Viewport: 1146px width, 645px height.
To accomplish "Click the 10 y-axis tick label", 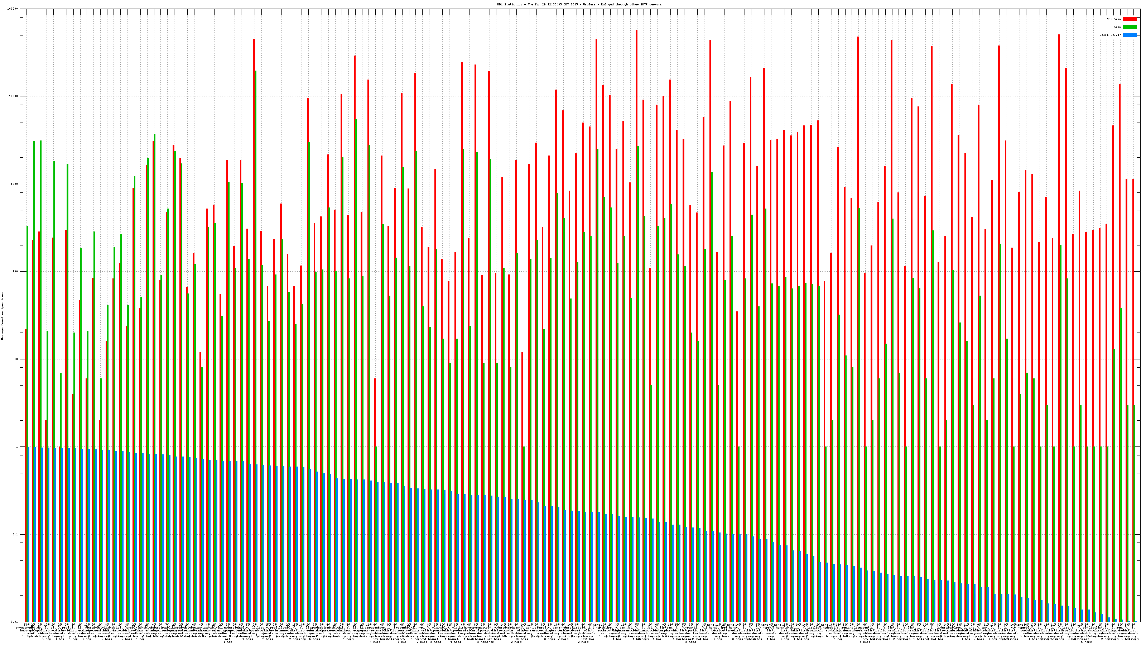I will coord(16,359).
